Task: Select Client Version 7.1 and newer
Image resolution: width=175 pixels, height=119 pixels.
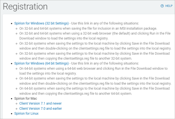Action: [40, 103]
